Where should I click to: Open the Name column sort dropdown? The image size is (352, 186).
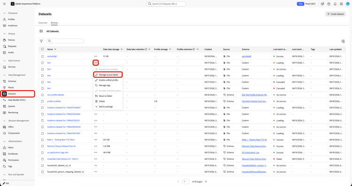[x=55, y=49]
